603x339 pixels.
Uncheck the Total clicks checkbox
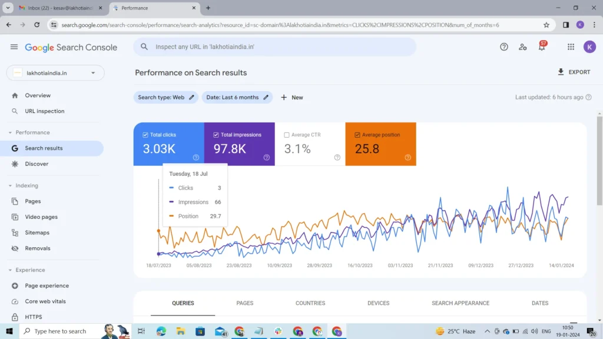[x=145, y=135]
